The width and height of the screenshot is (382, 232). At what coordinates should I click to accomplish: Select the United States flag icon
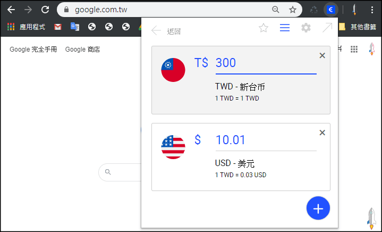(x=173, y=147)
